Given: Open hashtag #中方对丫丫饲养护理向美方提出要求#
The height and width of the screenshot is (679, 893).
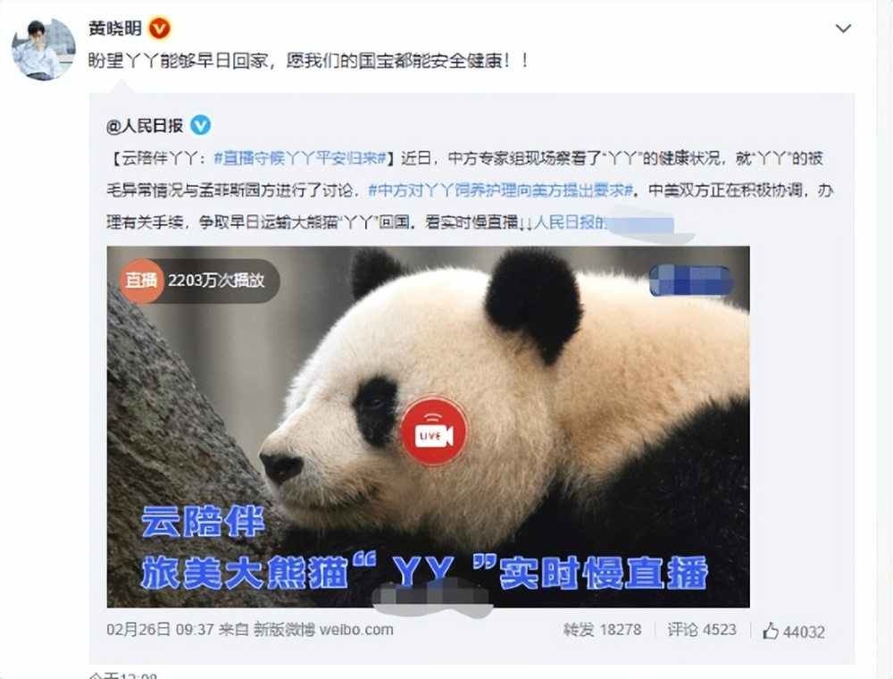Looking at the screenshot, I should 501,189.
